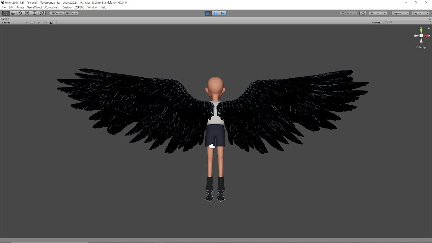Click the center cube of the scene gizmo
432x243 pixels.
(421, 36)
